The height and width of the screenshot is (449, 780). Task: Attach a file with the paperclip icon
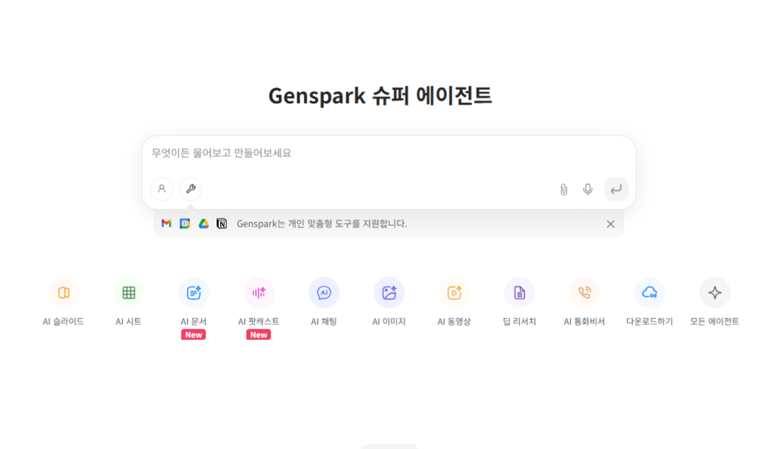click(563, 189)
